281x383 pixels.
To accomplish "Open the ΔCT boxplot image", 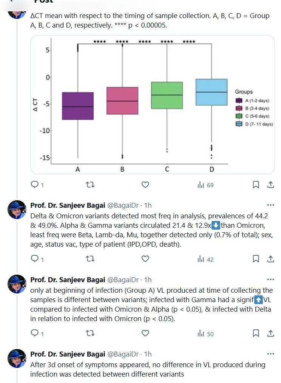I will (152, 105).
